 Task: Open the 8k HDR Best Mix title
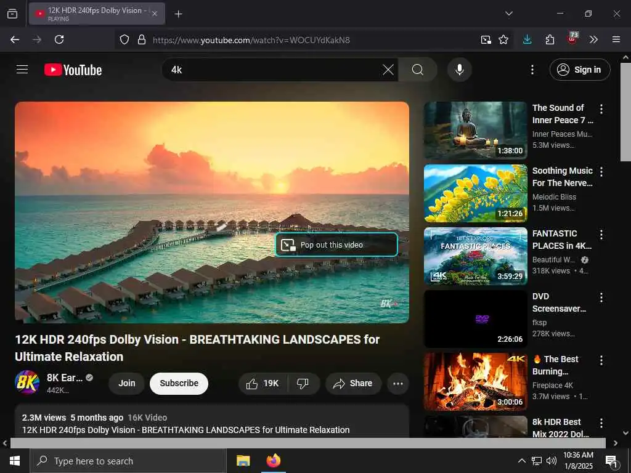tap(560, 428)
